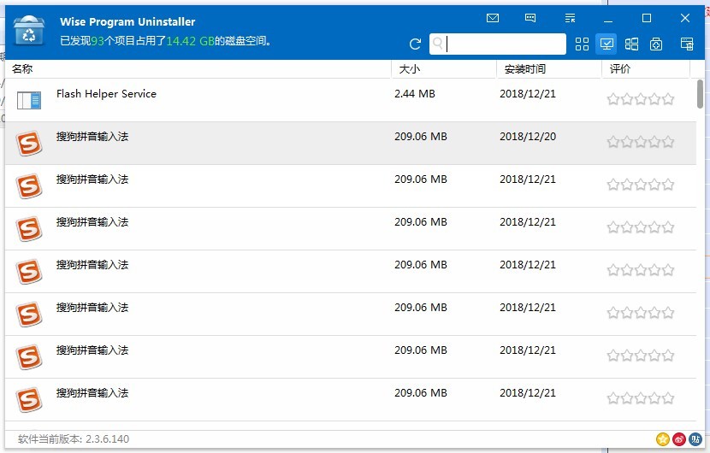Click the 2018/12/20 install date cell
This screenshot has width=710, height=453.
tap(528, 137)
